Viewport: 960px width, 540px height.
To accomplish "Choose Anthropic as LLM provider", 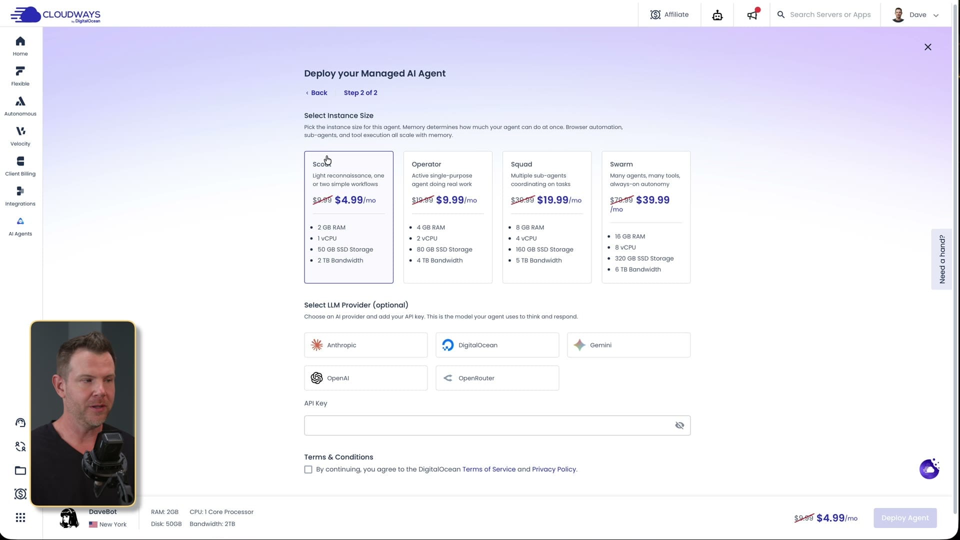I will [x=365, y=345].
